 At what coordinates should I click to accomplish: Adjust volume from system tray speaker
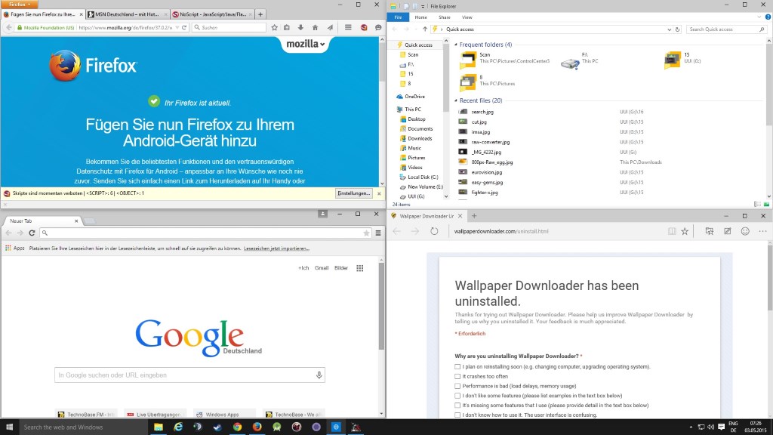(710, 427)
